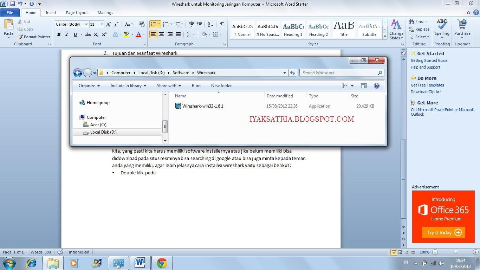
Task: Toggle Strikethrough formatting
Action: pyautogui.click(x=88, y=34)
